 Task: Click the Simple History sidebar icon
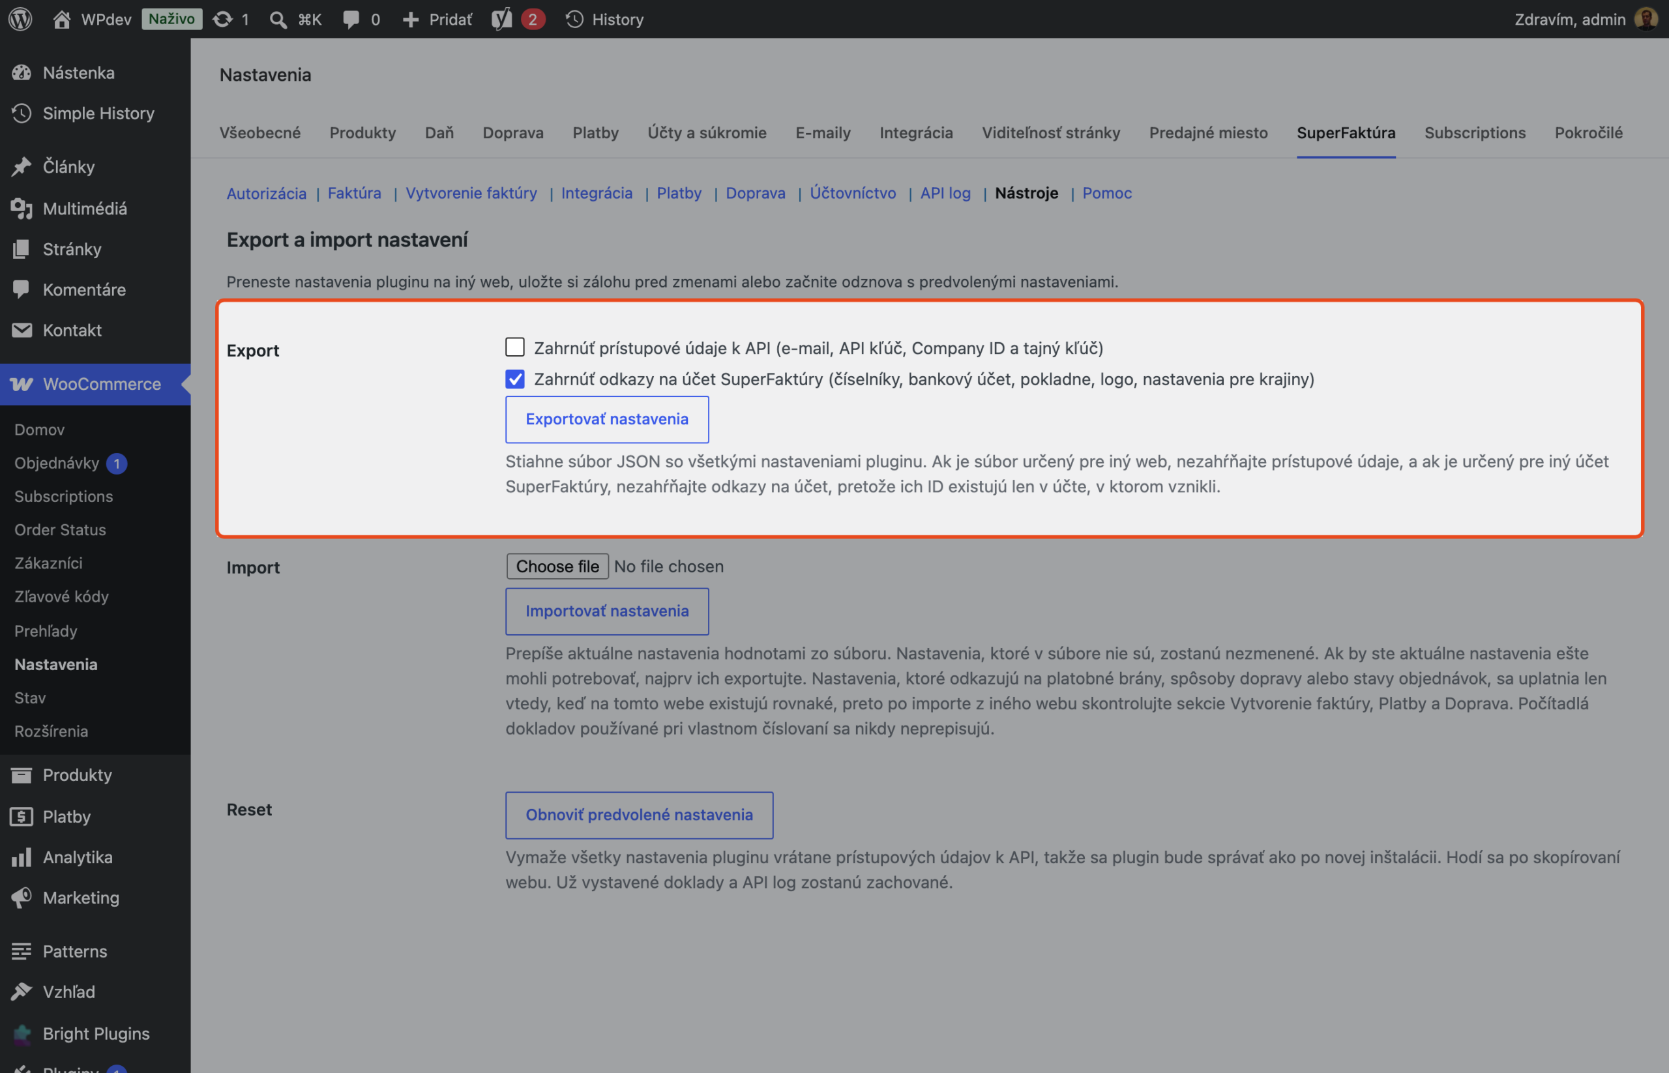(x=22, y=113)
